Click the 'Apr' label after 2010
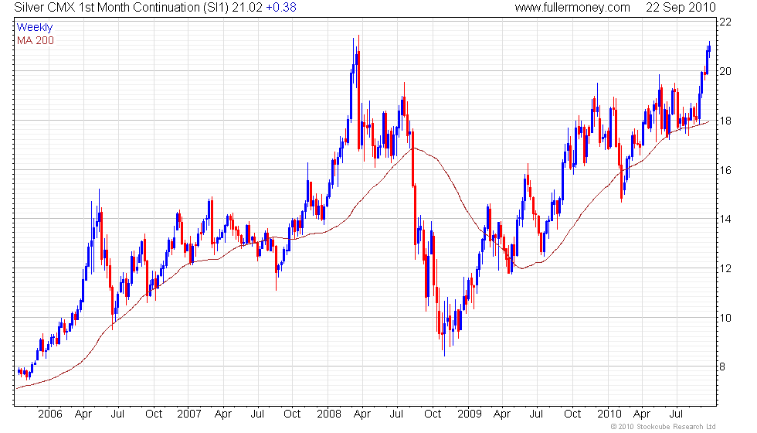 tap(642, 414)
